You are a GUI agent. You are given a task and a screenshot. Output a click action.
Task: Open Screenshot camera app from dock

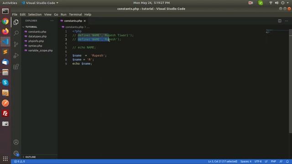5,123
